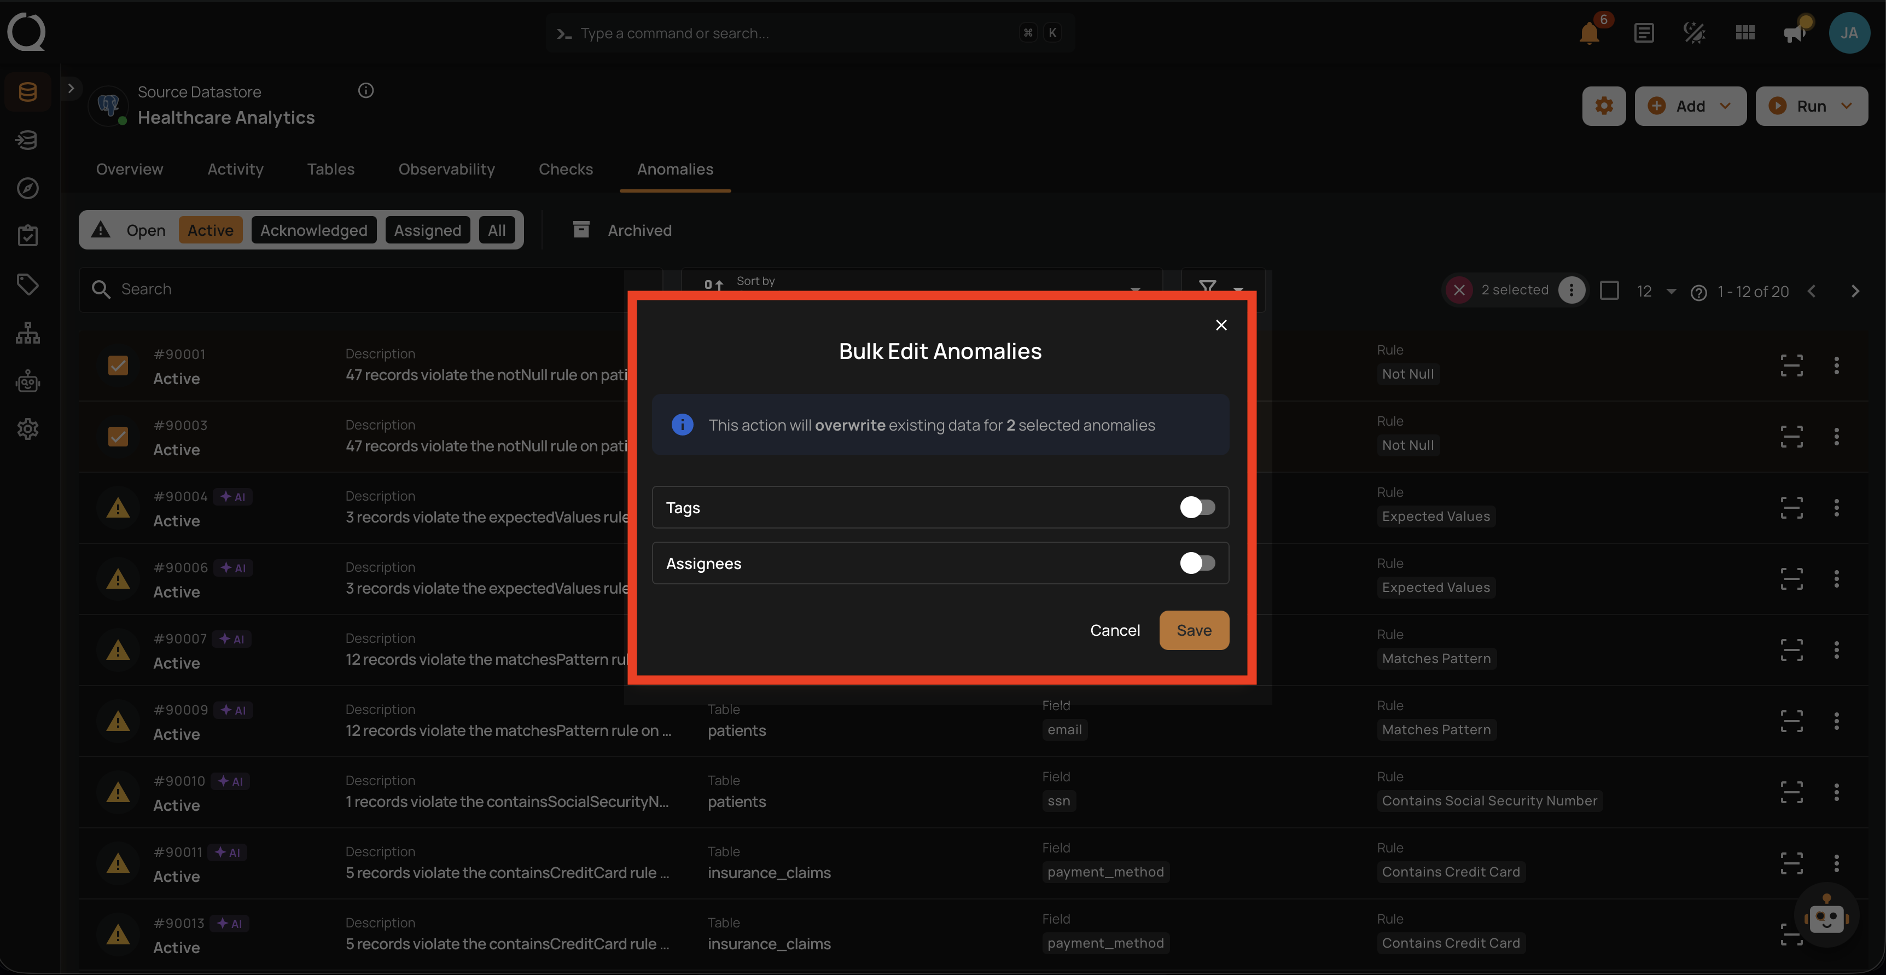Open the Run dropdown
Screen dimensions: 1886x975
coord(1811,106)
